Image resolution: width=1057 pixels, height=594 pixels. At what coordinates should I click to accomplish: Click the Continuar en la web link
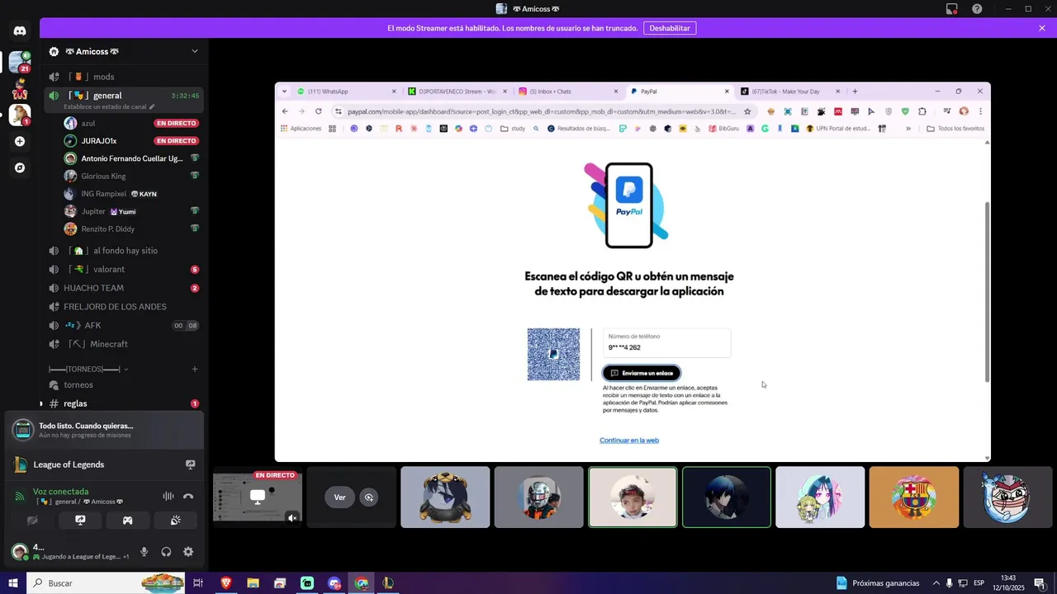click(x=629, y=441)
